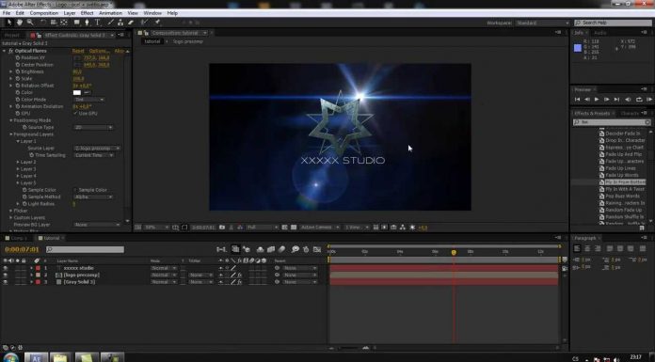The width and height of the screenshot is (655, 362).
Task: Toggle transparency grid in viewer footer
Action: click(294, 228)
